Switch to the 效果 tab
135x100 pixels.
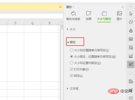click(x=88, y=16)
